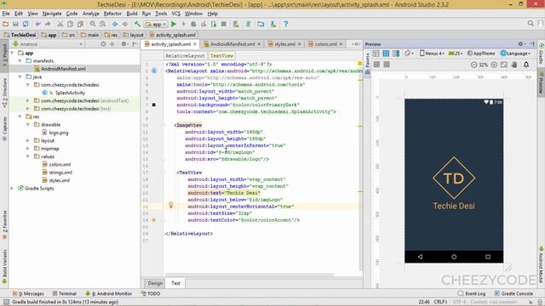Run the app with green play button
The width and height of the screenshot is (545, 306).
(x=174, y=24)
